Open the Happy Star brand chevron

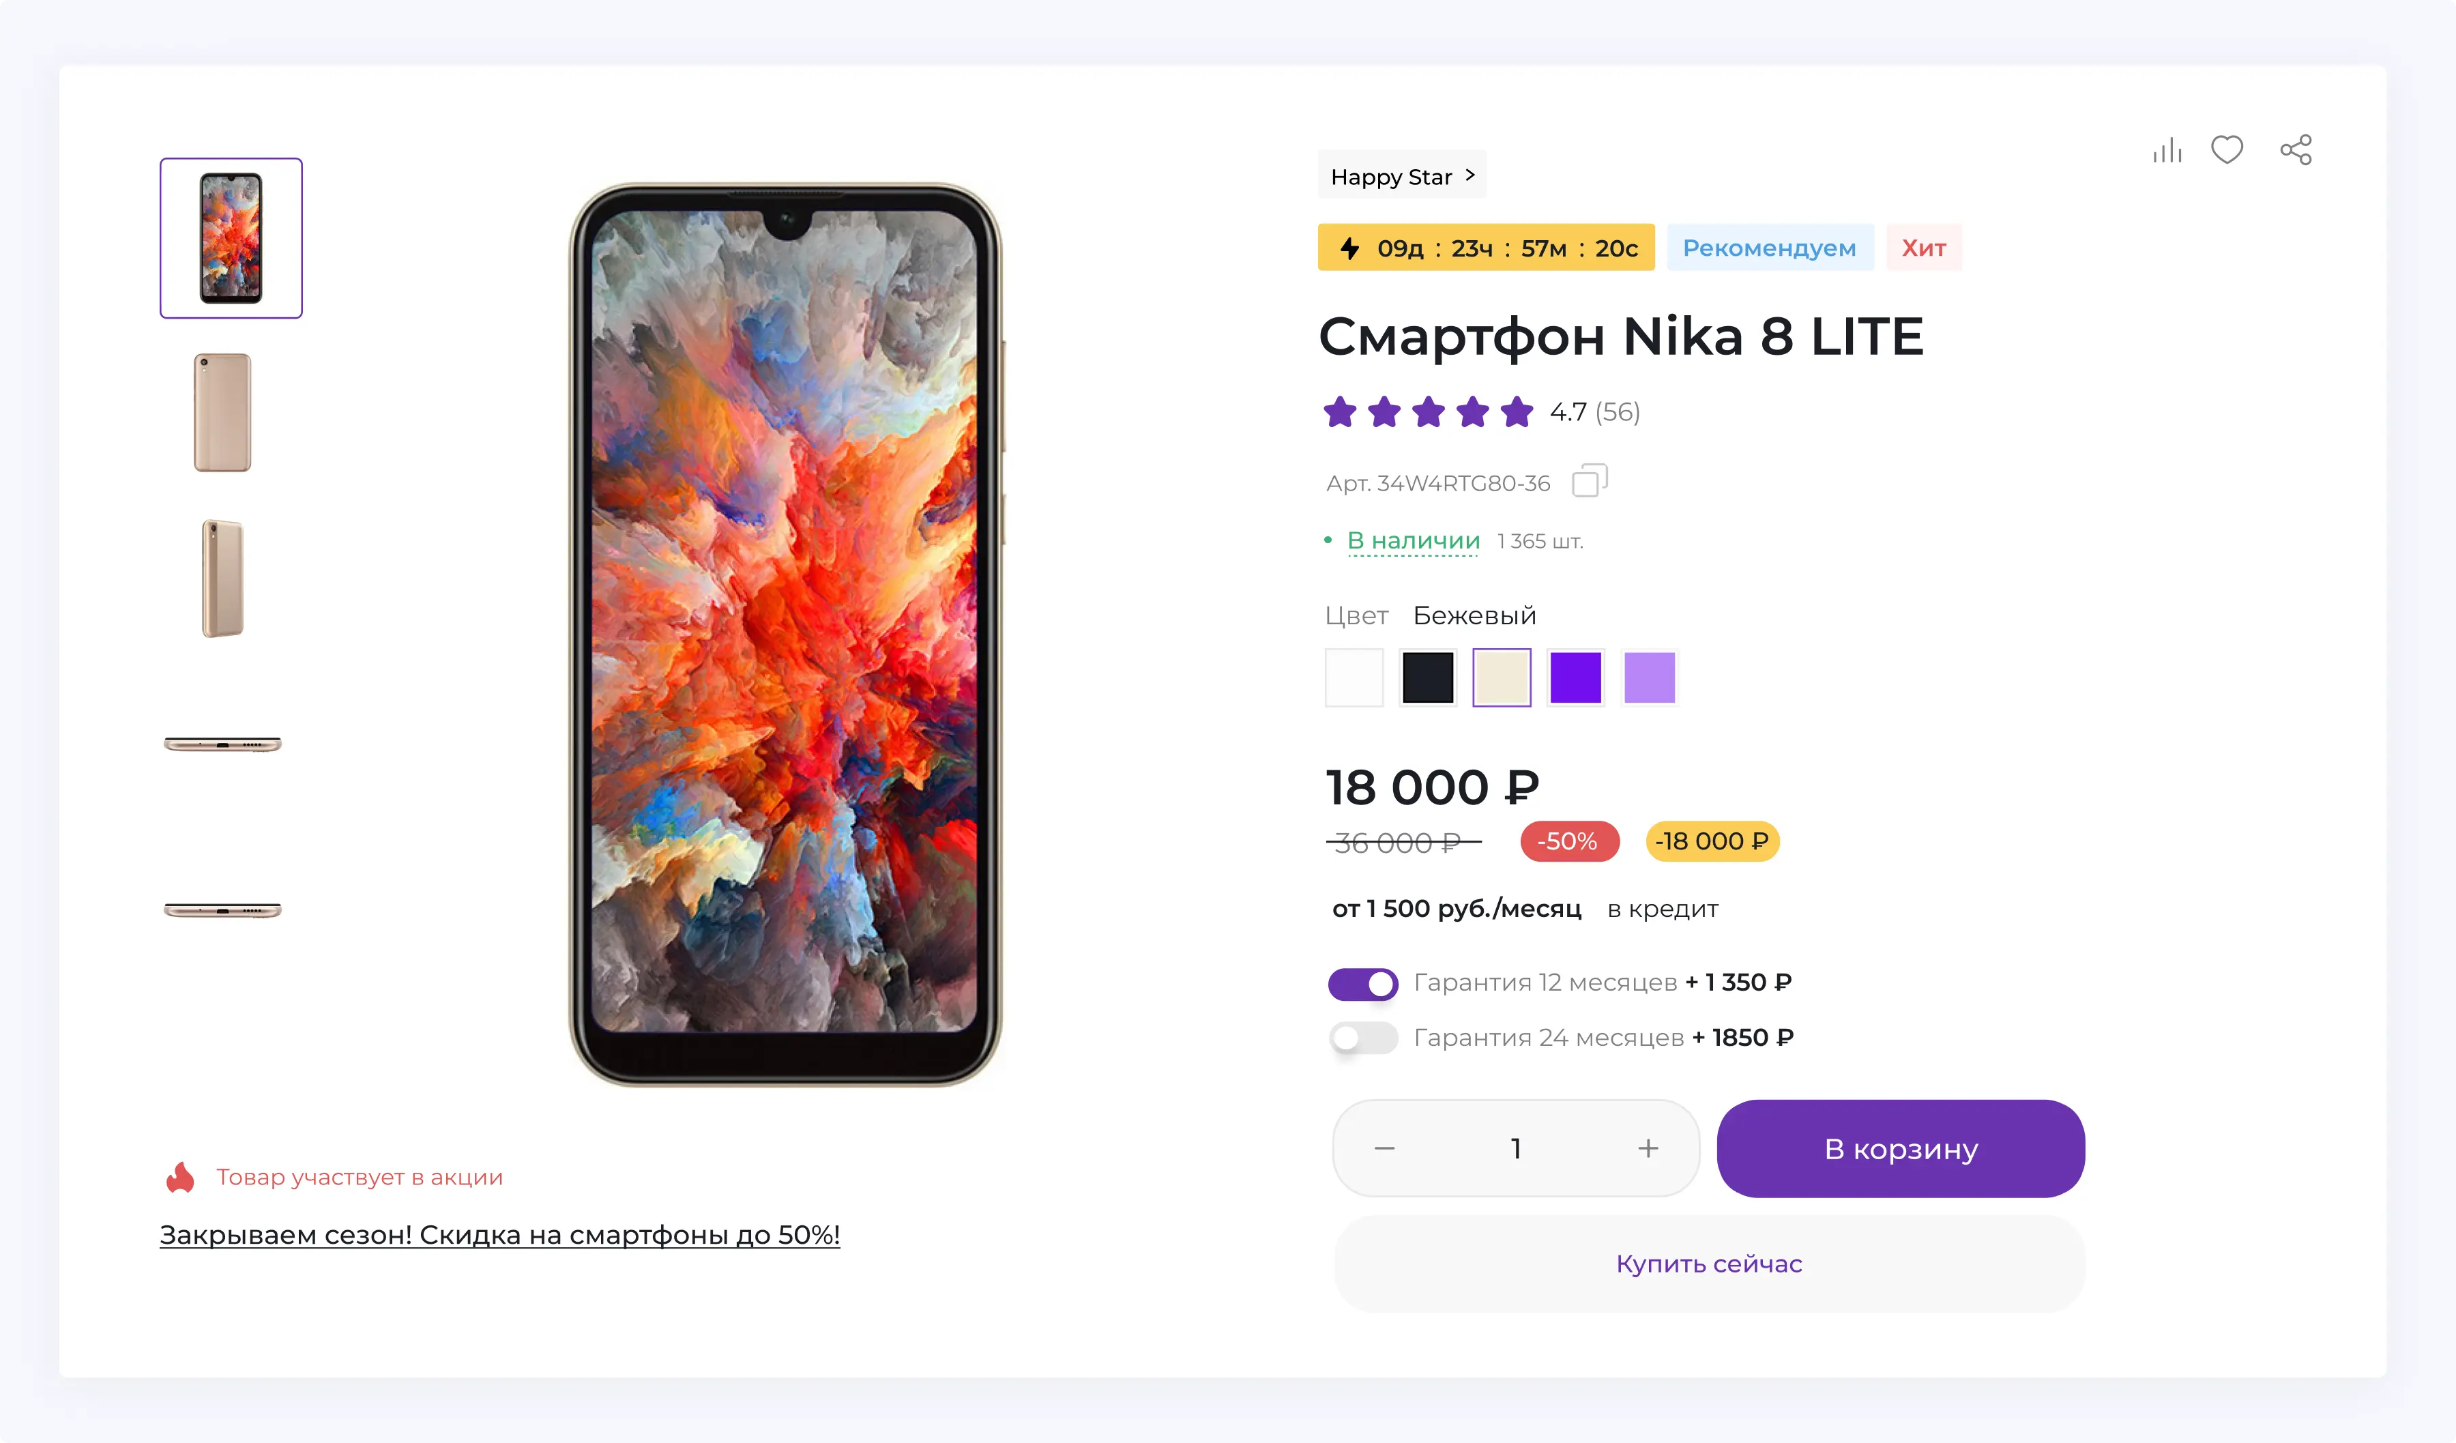1470,175
